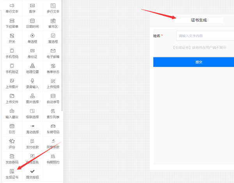Add the 档期预约 schedule booking component
The image size is (234, 183).
pos(53,159)
